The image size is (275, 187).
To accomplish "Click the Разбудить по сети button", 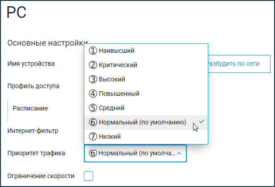I will coord(239,64).
